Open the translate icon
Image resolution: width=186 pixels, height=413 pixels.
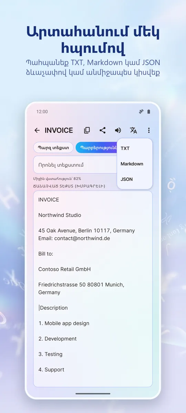[133, 130]
